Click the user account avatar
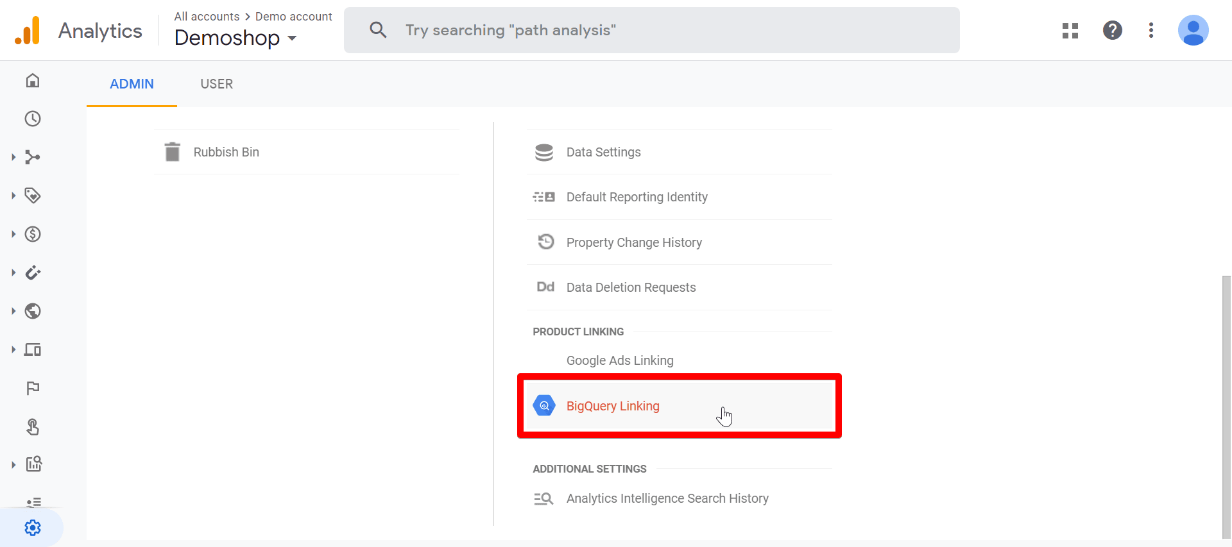This screenshot has height=547, width=1232. (x=1193, y=30)
